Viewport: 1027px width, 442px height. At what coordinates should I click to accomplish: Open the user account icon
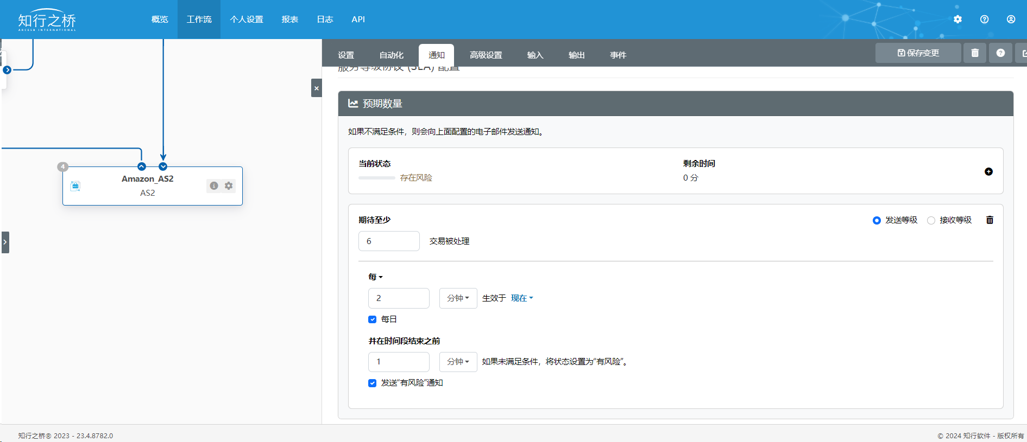coord(1011,19)
